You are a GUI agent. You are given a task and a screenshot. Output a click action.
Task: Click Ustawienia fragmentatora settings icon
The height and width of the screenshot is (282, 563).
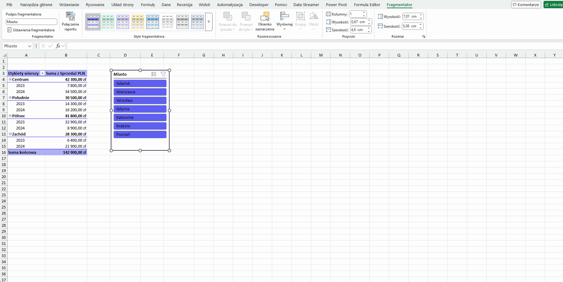click(x=9, y=30)
